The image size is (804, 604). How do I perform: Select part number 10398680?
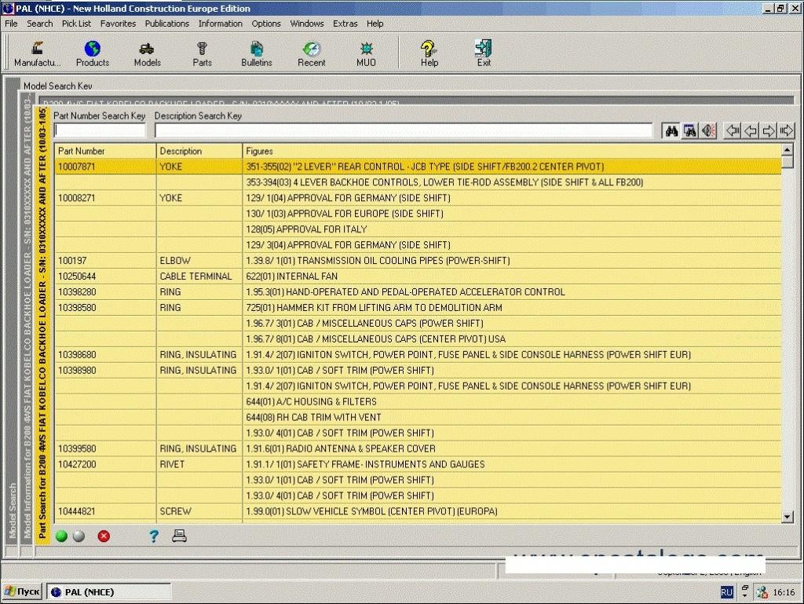click(x=76, y=355)
